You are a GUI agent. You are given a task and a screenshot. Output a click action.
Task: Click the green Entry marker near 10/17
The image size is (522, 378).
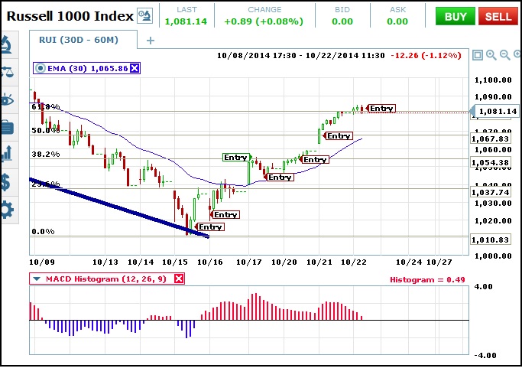[x=237, y=157]
